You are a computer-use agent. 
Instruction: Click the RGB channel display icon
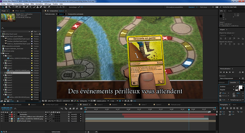tap(78, 101)
